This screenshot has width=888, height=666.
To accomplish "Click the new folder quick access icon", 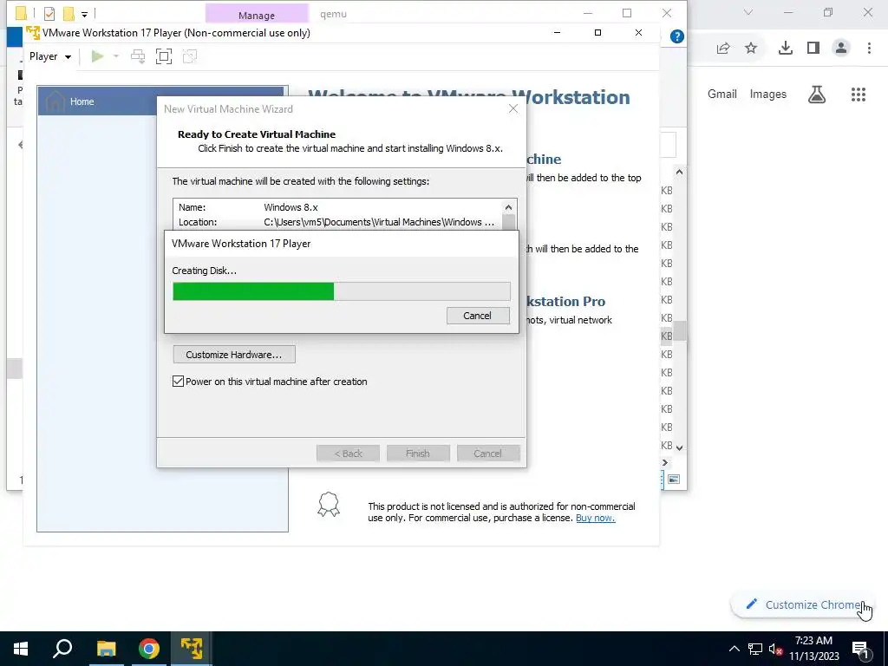I will pyautogui.click(x=69, y=13).
